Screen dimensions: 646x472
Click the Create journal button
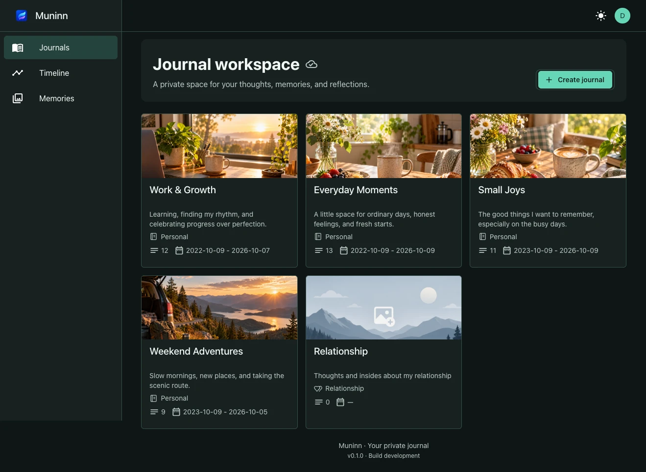click(x=575, y=80)
